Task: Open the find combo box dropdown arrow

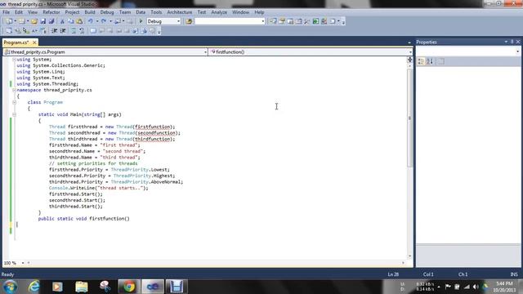Action: coord(263,21)
